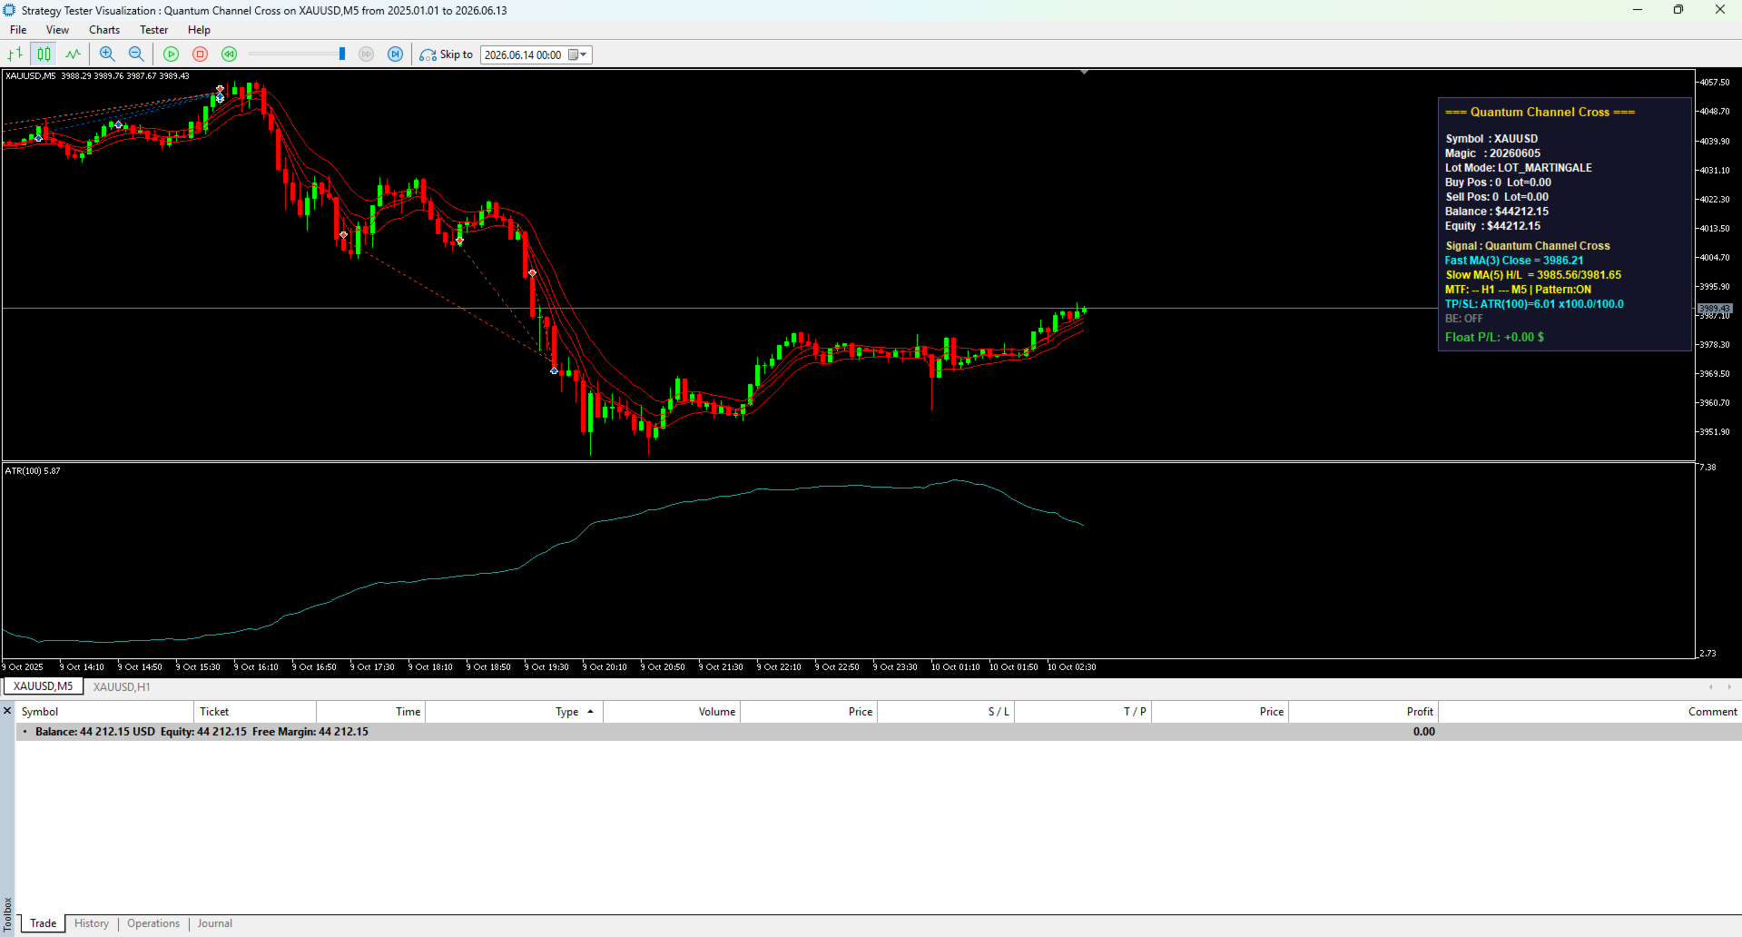Image resolution: width=1742 pixels, height=937 pixels.
Task: Click the 3951.90 price scale label
Action: (x=1715, y=432)
